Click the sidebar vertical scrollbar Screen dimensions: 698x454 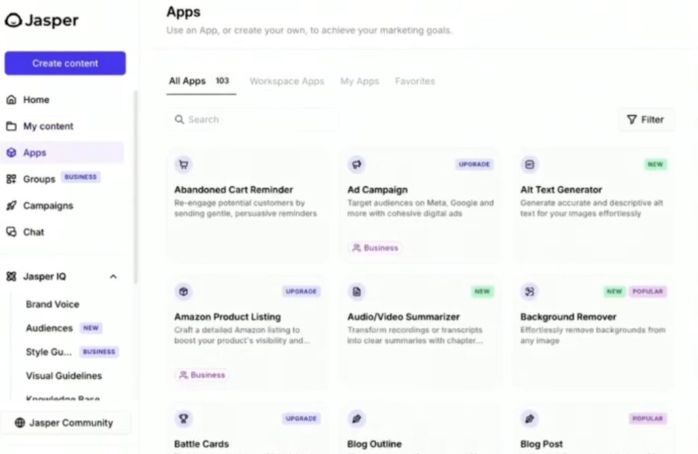pyautogui.click(x=136, y=187)
